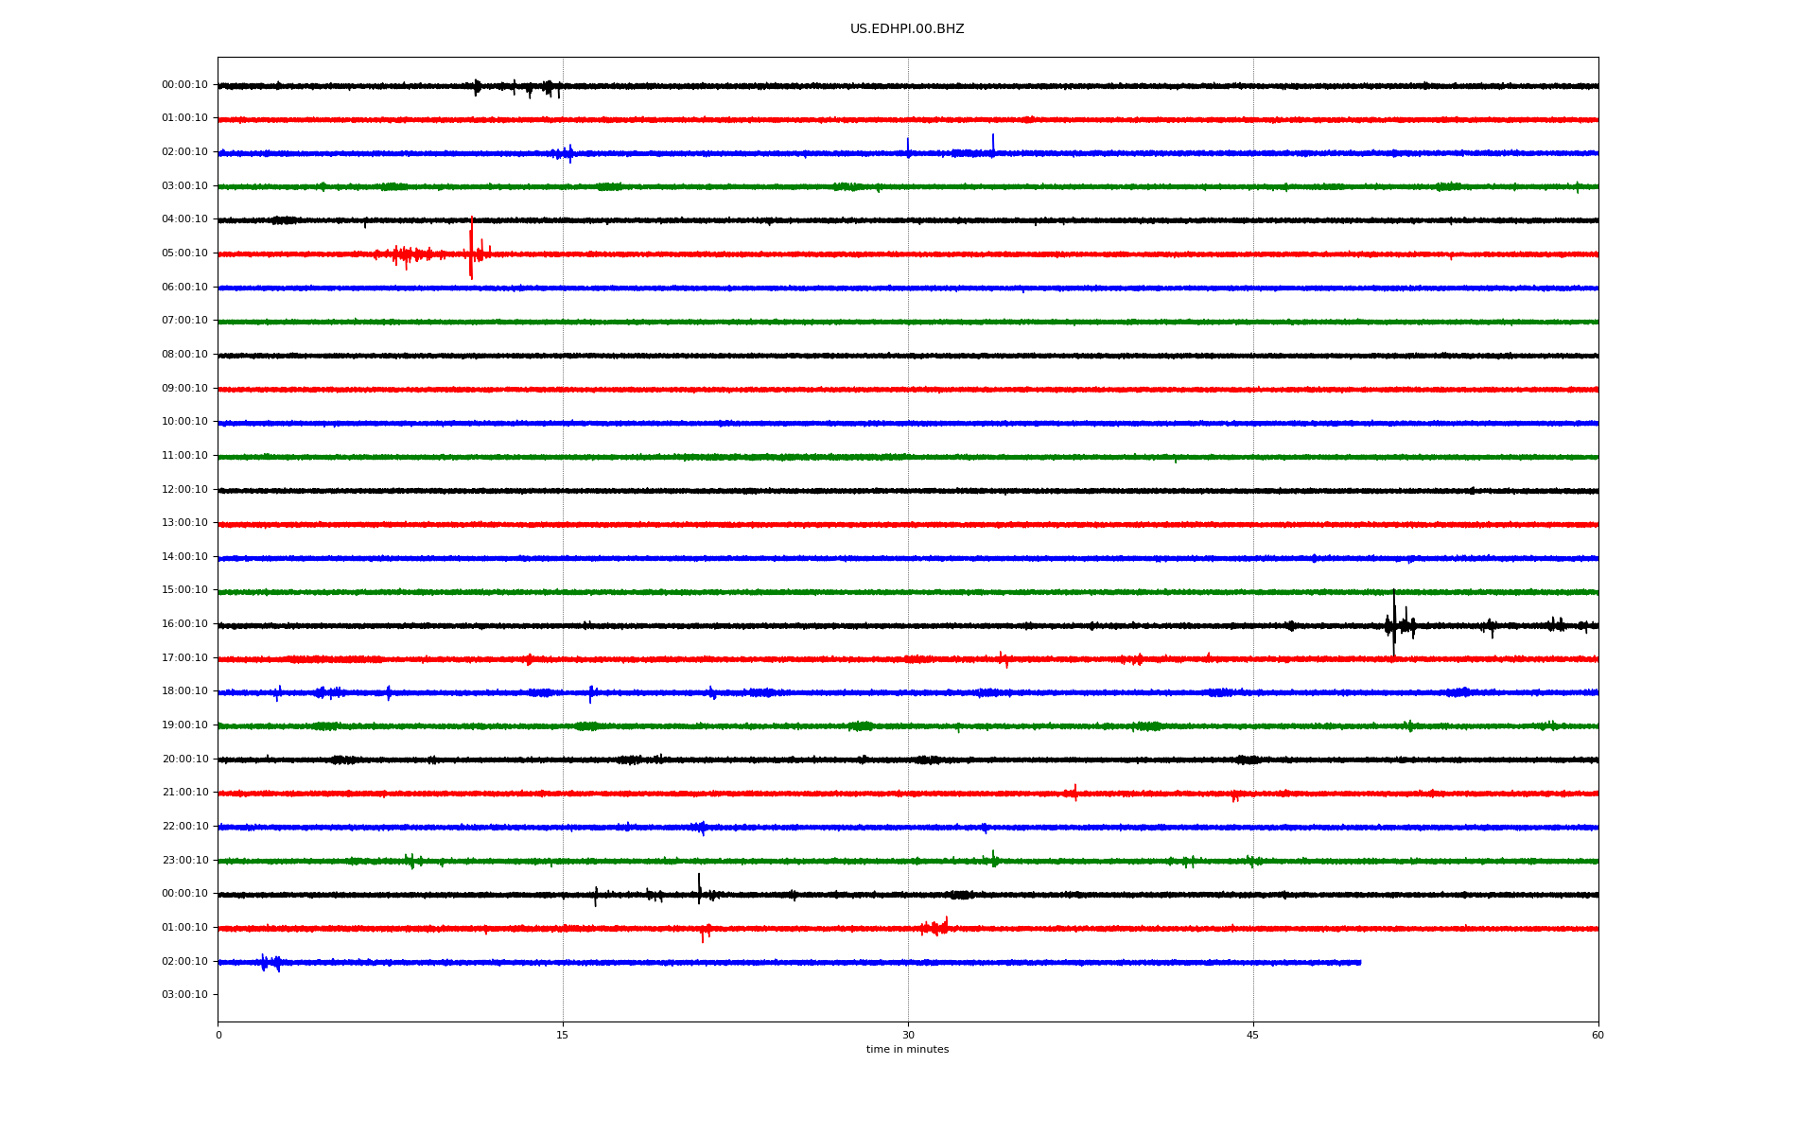Click the tall red spike on 05:00:10 trace

pyautogui.click(x=471, y=246)
